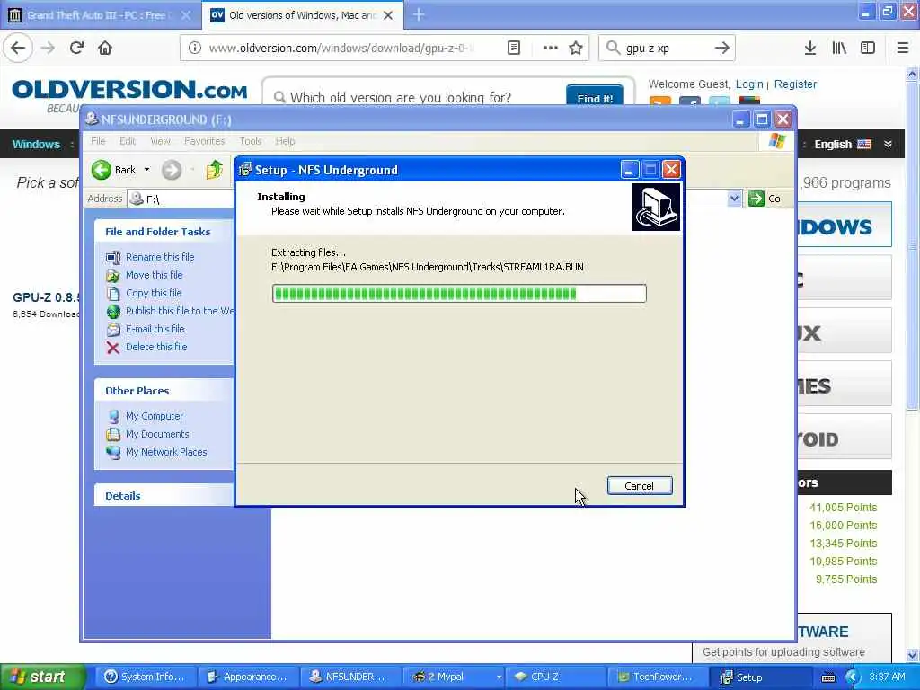Open page actions three-dots menu
The image size is (920, 690).
(x=550, y=49)
